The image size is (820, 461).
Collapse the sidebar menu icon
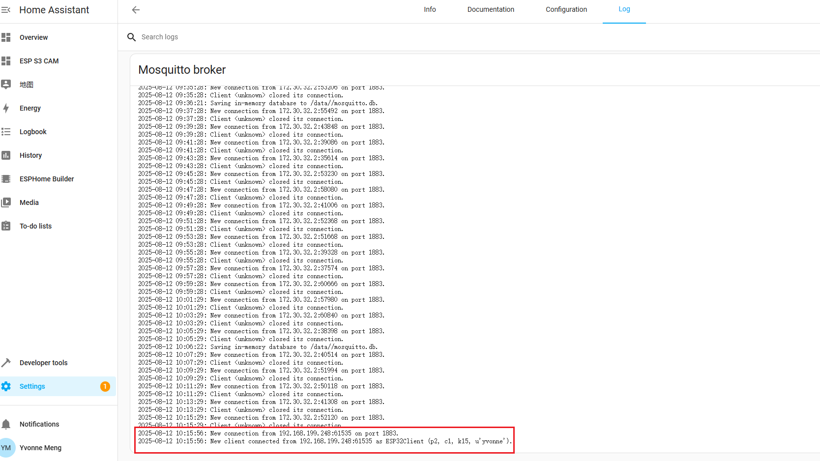click(x=6, y=10)
